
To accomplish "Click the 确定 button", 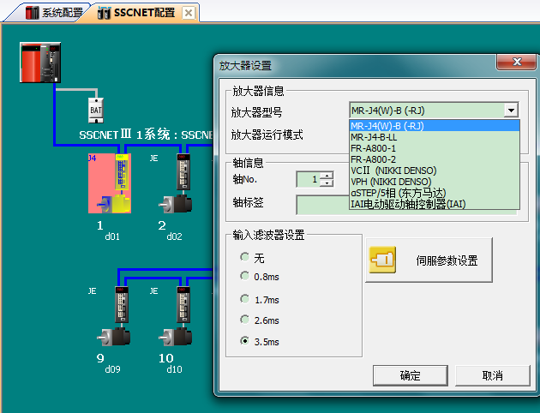I will [410, 375].
